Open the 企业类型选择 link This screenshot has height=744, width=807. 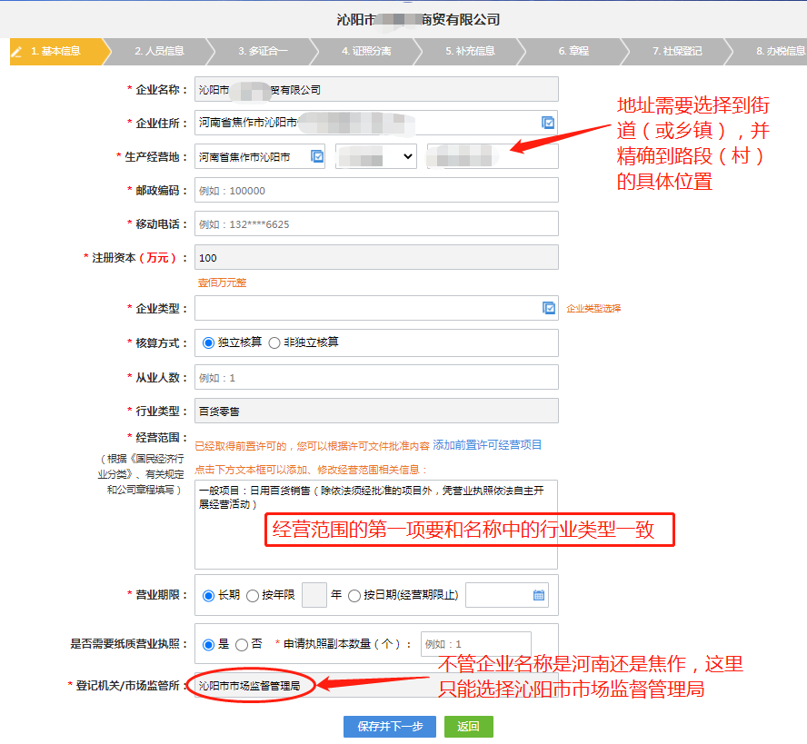(592, 309)
